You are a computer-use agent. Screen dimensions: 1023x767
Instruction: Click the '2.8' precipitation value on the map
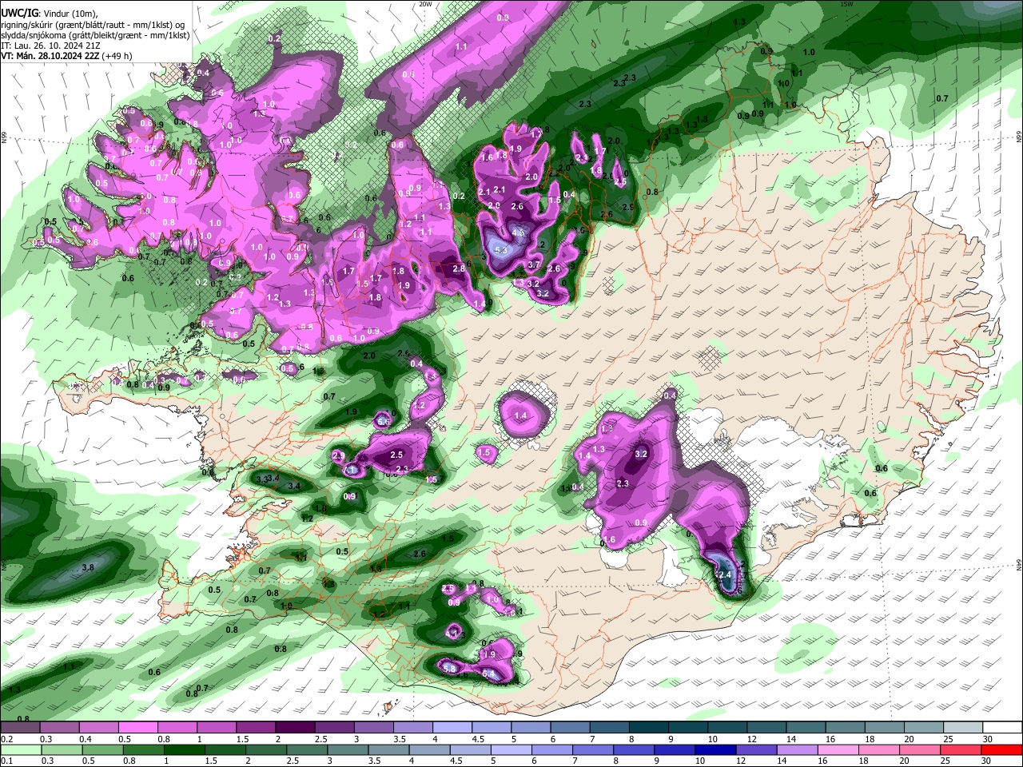[x=459, y=268]
